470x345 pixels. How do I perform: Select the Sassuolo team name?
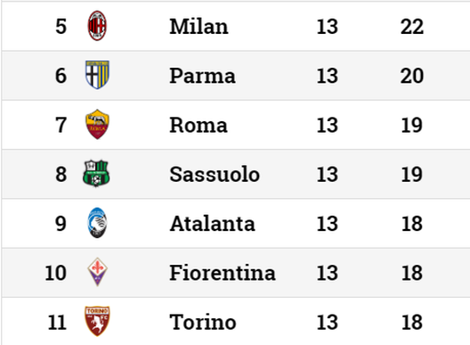(215, 174)
